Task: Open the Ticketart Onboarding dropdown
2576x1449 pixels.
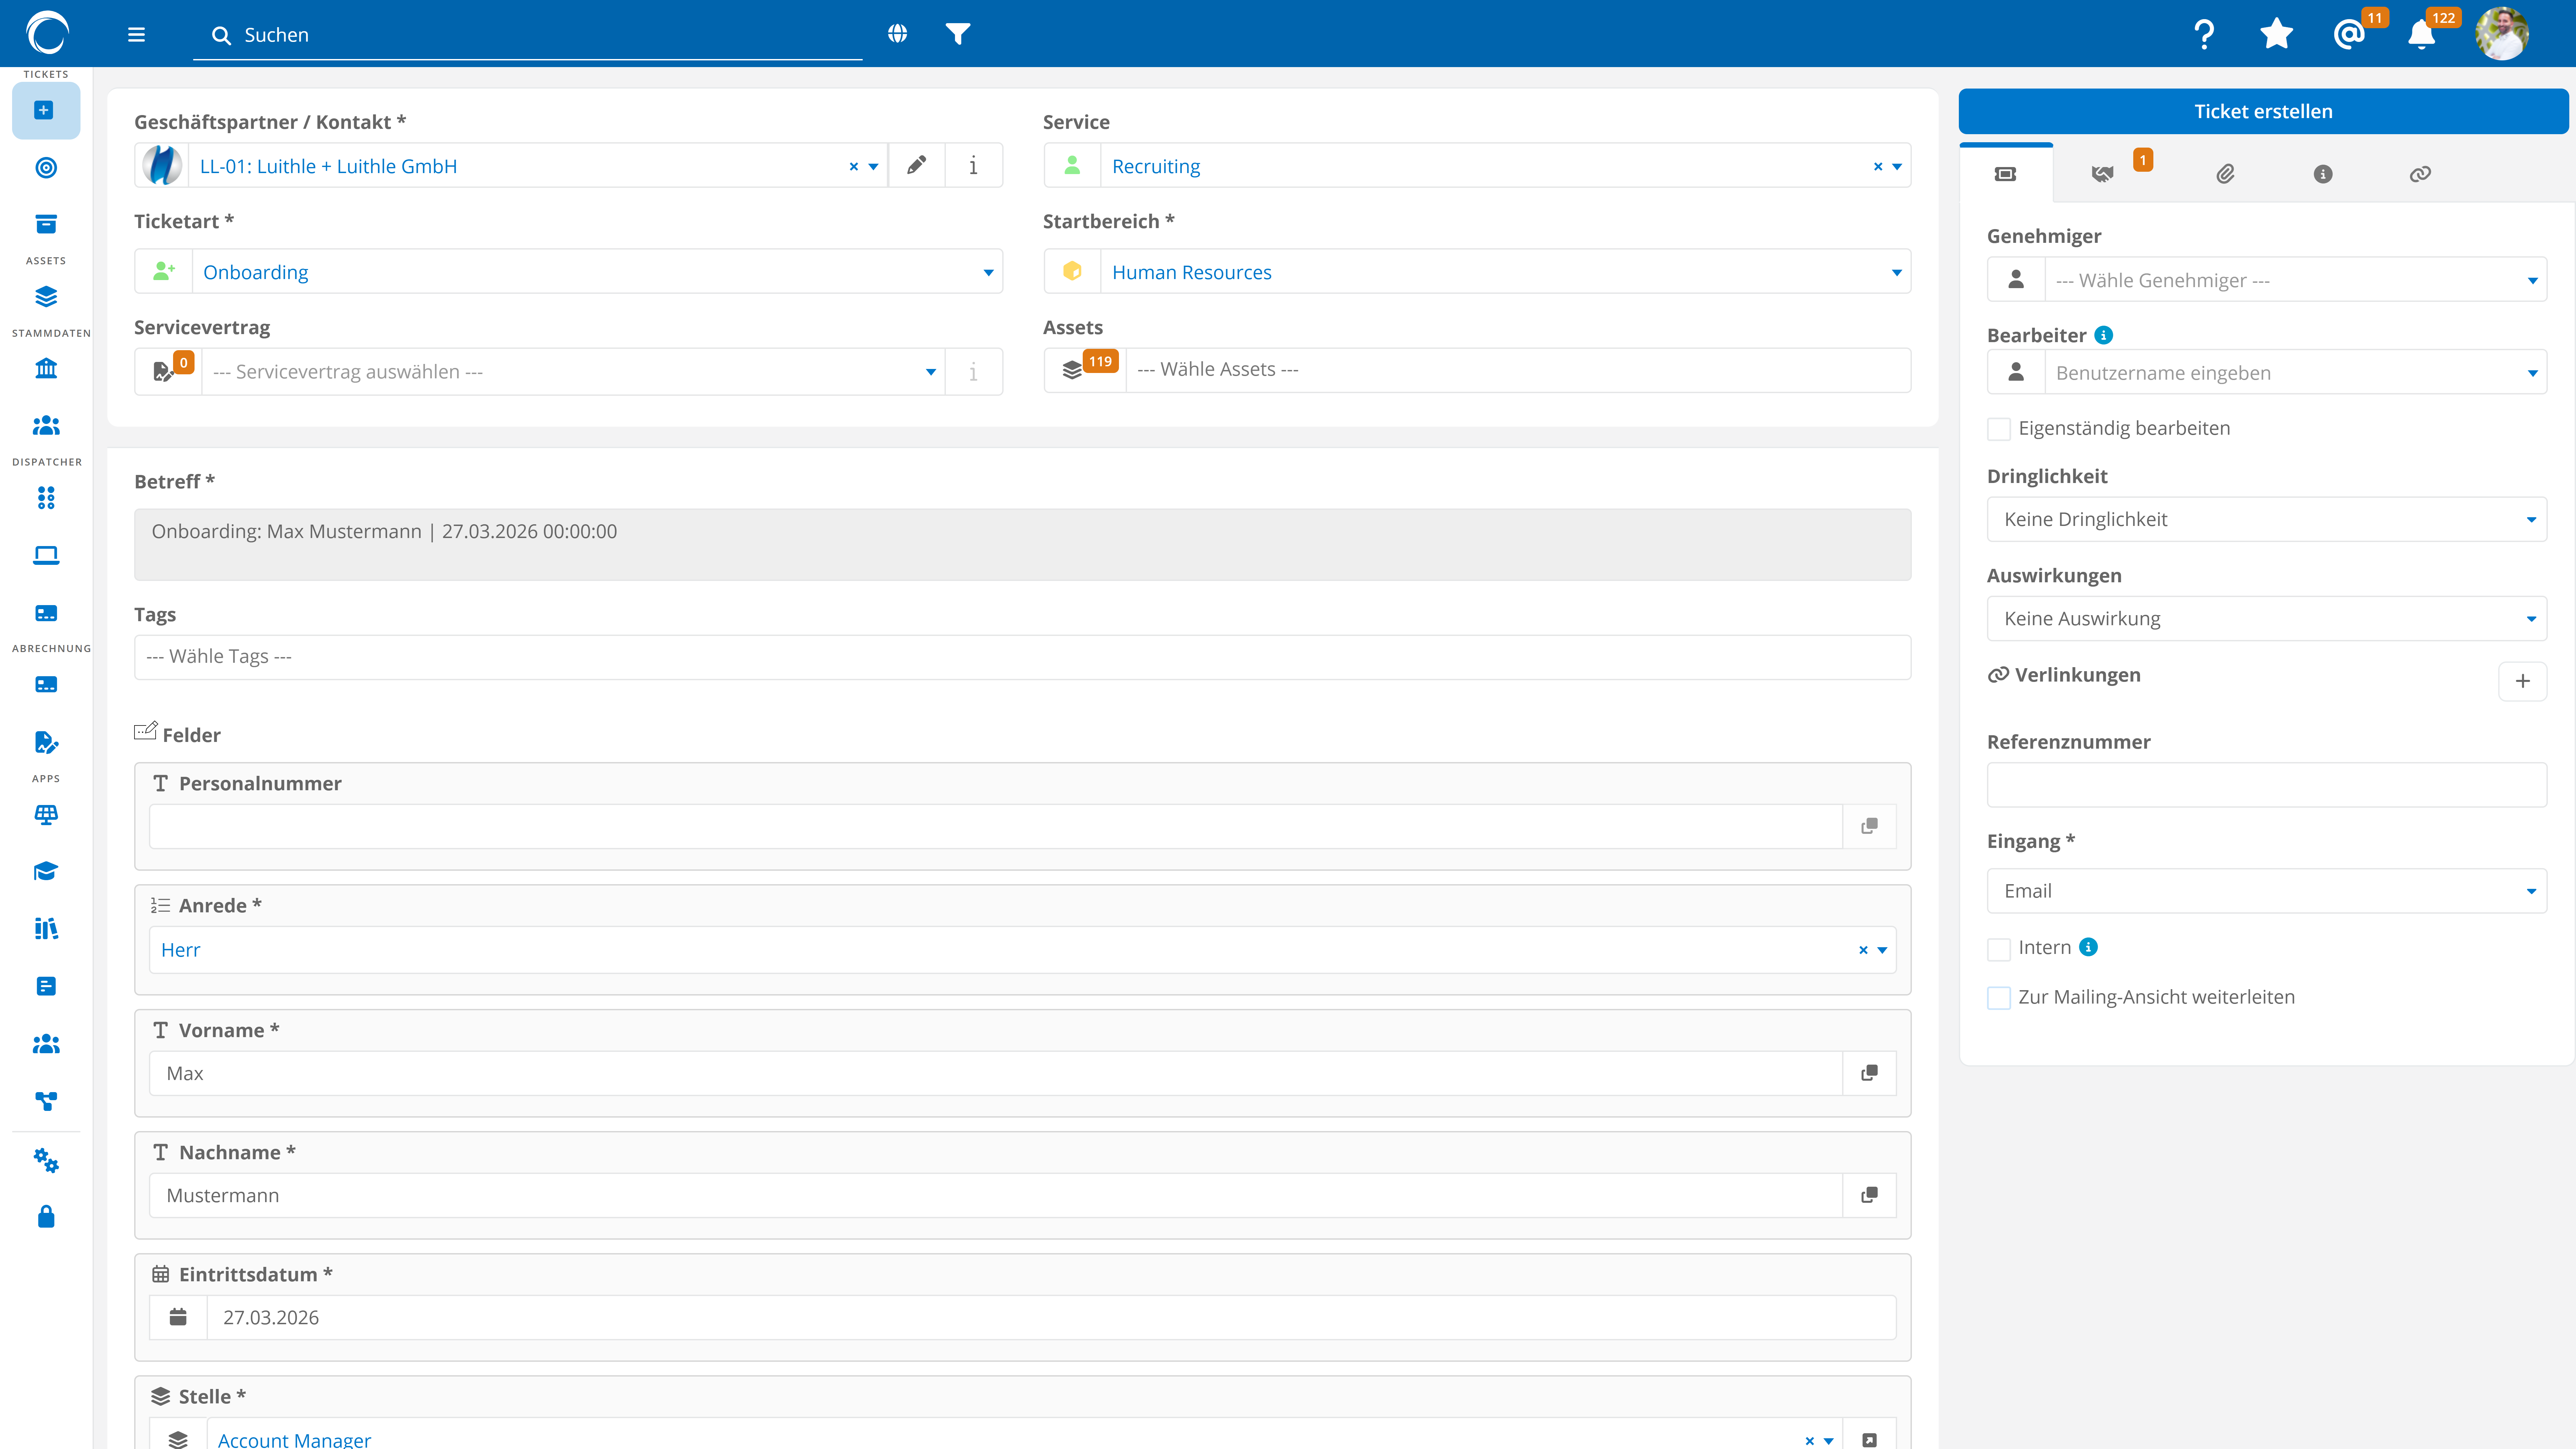Action: 568,272
